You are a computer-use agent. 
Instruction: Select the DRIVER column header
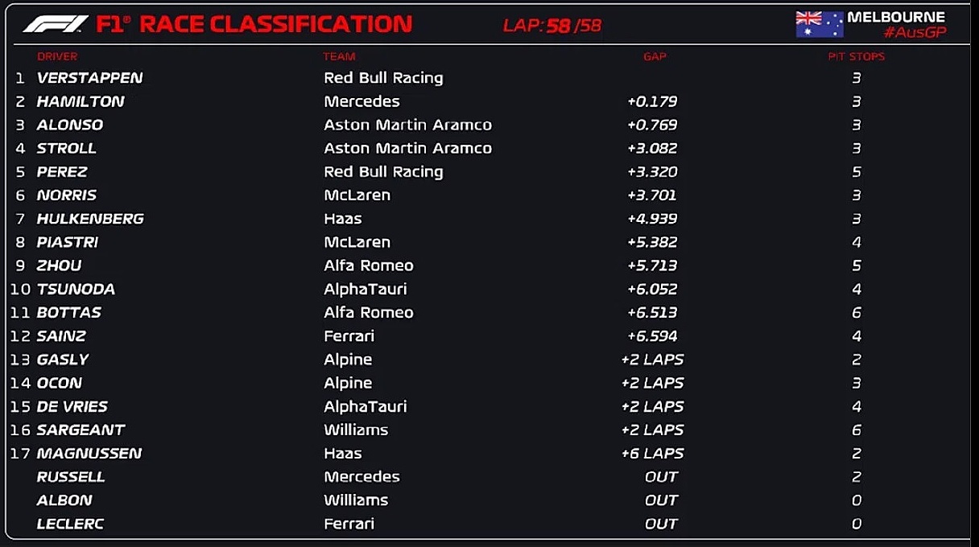tap(57, 56)
